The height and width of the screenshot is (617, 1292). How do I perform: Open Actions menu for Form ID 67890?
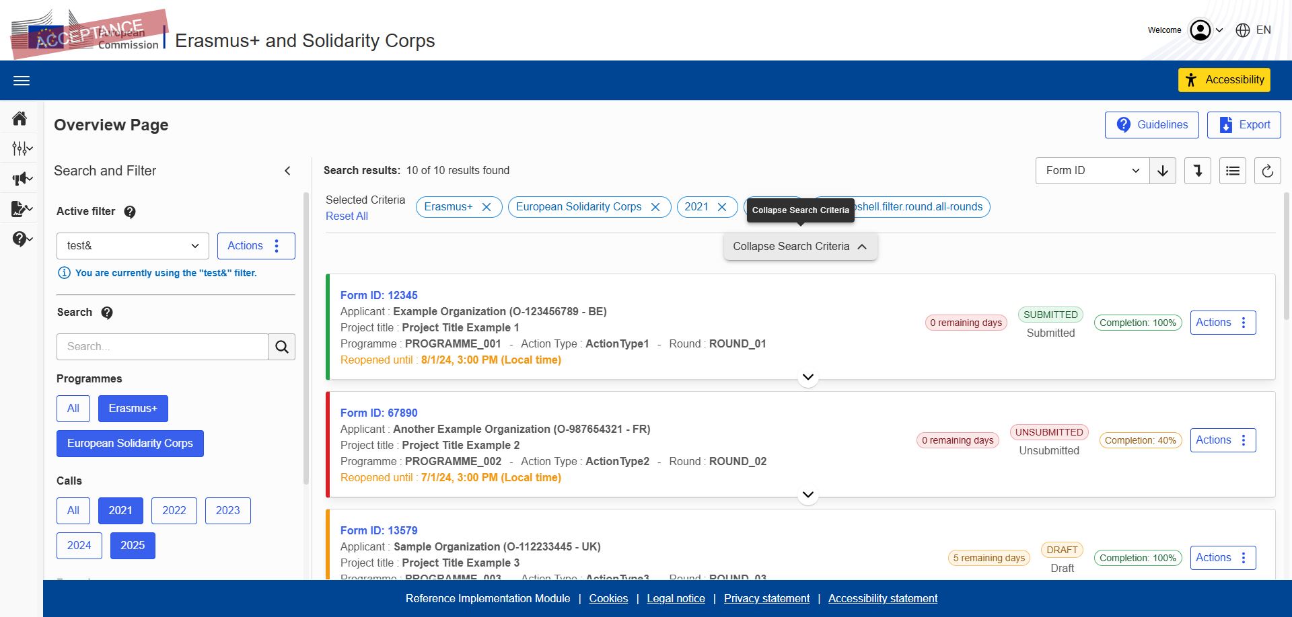[x=1223, y=440]
